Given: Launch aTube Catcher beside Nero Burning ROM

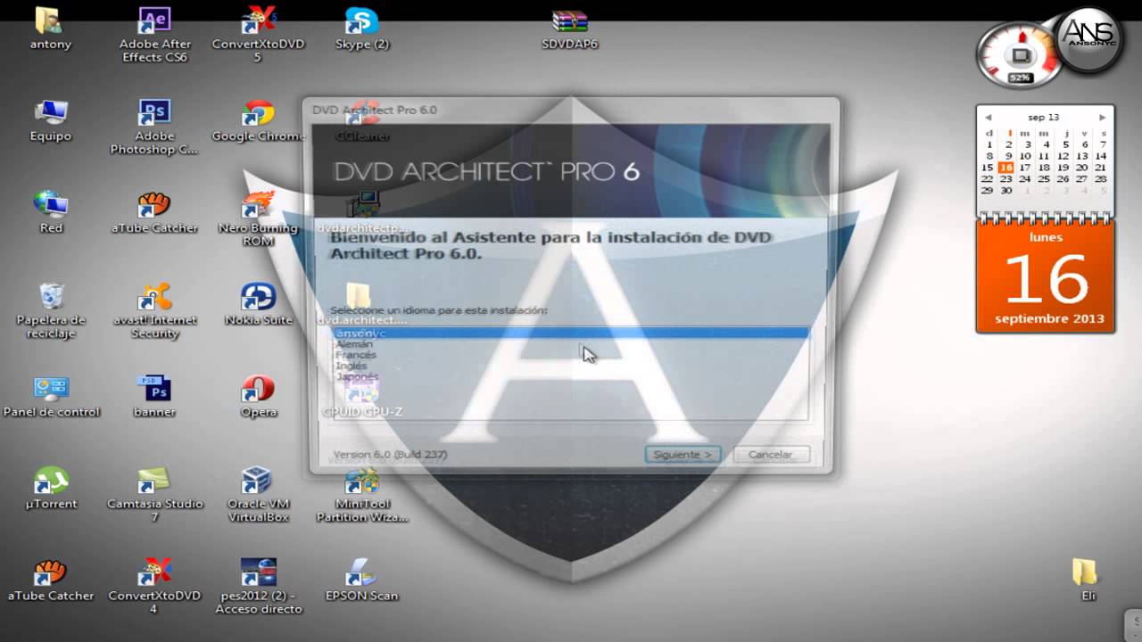Looking at the screenshot, I should 154,212.
